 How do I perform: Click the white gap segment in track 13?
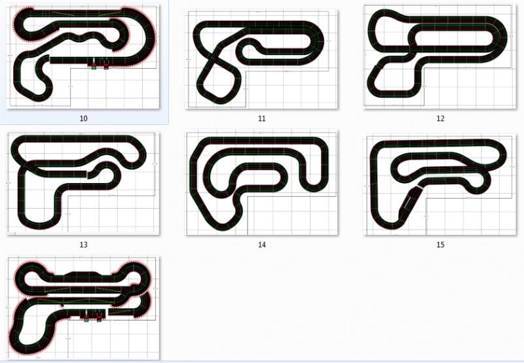(x=87, y=175)
